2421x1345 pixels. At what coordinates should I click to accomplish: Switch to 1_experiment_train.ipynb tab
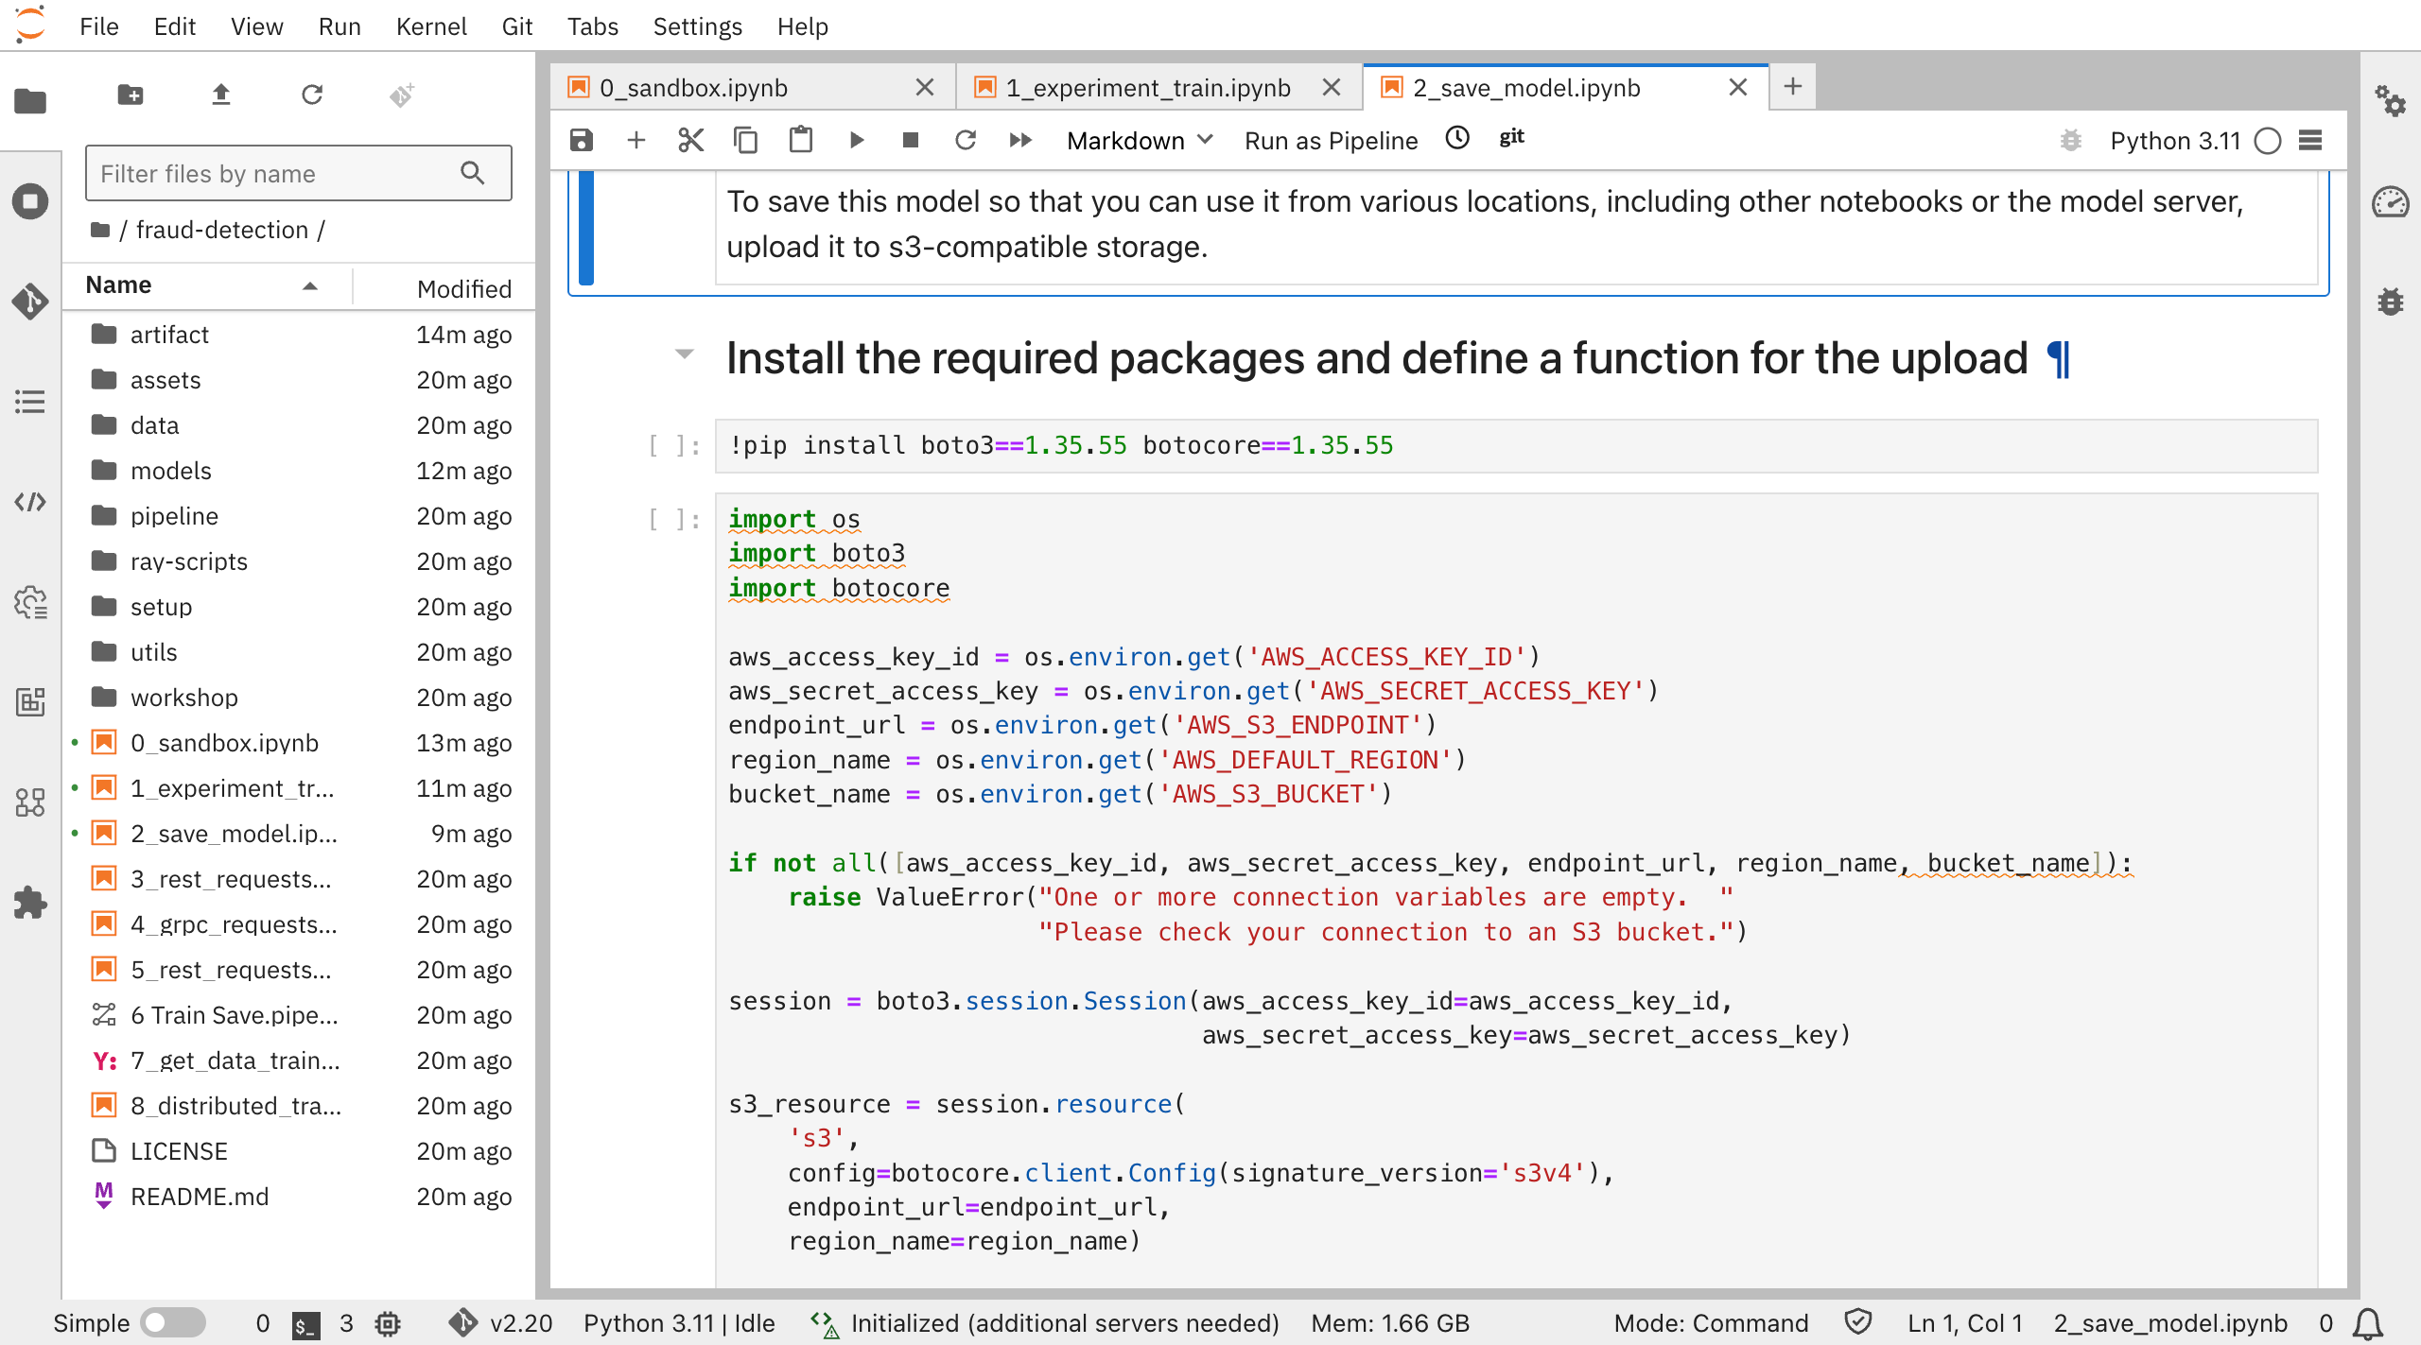1147,88
